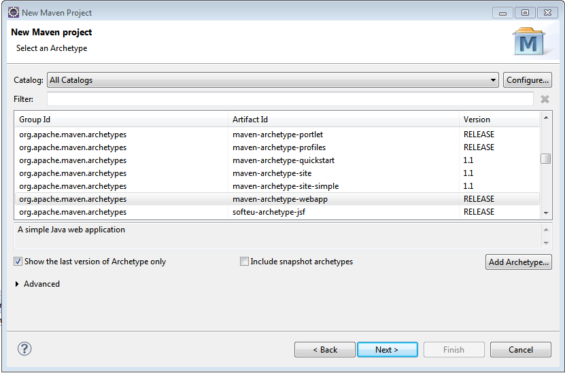Screen dimensions: 565x373
Task: Click the Configure... button
Action: pos(528,80)
